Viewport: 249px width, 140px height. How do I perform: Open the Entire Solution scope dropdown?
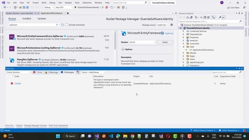(18, 72)
